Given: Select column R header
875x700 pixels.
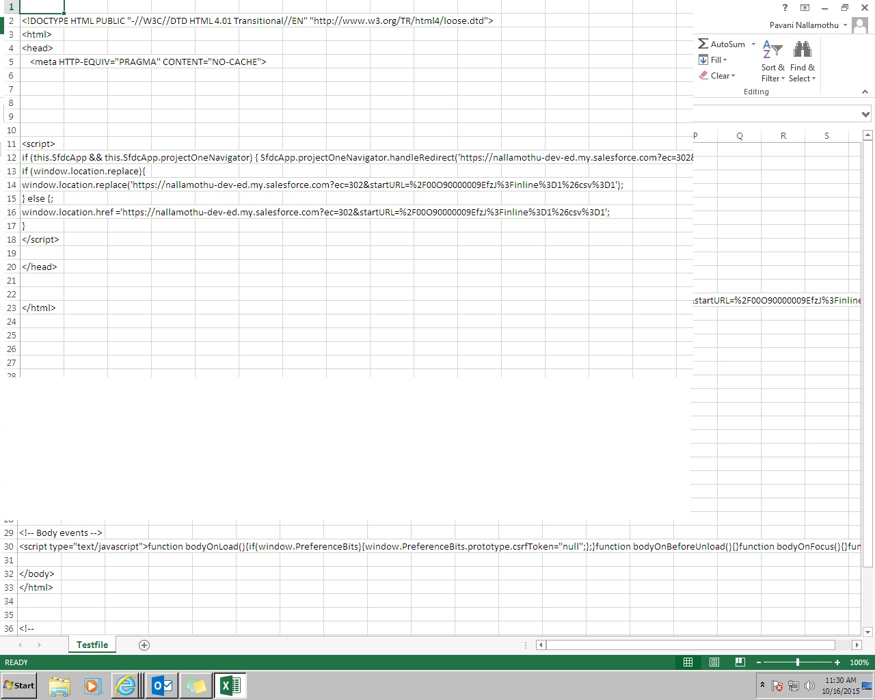Looking at the screenshot, I should pos(783,136).
